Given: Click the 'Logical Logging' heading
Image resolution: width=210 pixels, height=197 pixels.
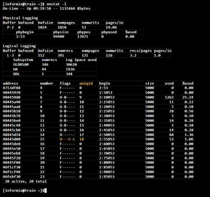Looking at the screenshot, I should (19, 46).
